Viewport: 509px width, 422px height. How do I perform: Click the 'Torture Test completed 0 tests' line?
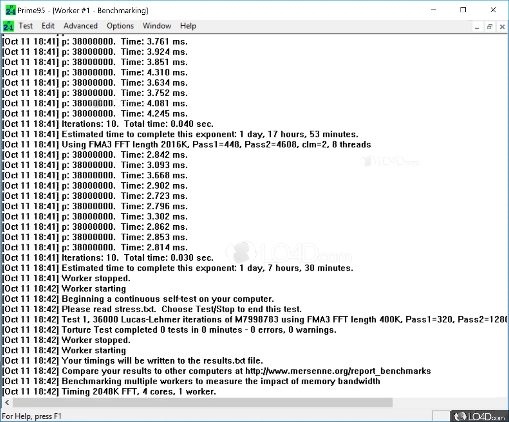coord(169,330)
